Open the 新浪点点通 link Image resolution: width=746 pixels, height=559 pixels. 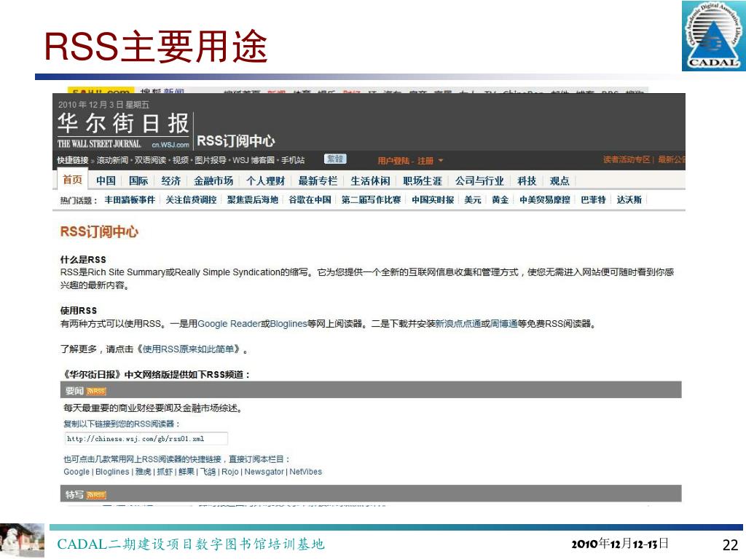coord(458,324)
